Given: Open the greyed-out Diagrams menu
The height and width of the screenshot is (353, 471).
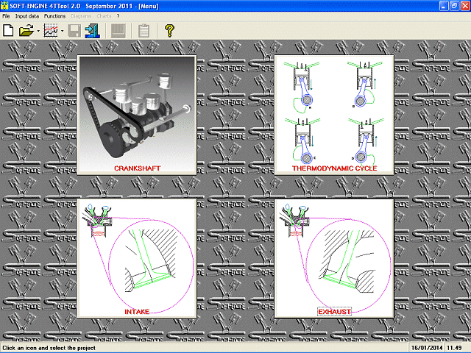Looking at the screenshot, I should pos(81,16).
